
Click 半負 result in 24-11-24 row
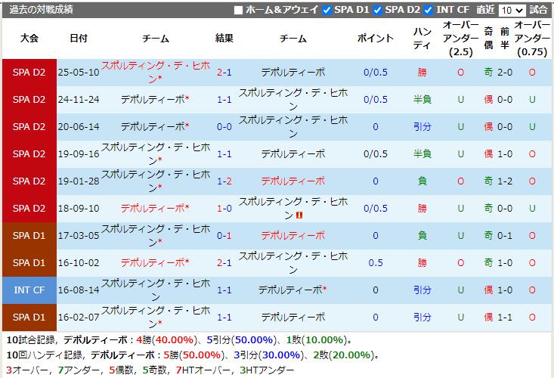coord(422,100)
